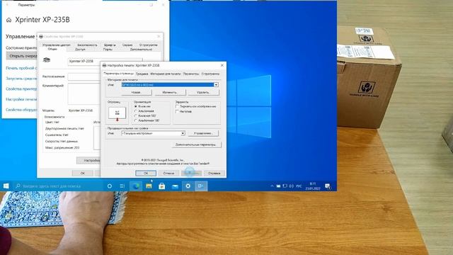
Task: Open the taskbar clock and date
Action: coord(313,186)
